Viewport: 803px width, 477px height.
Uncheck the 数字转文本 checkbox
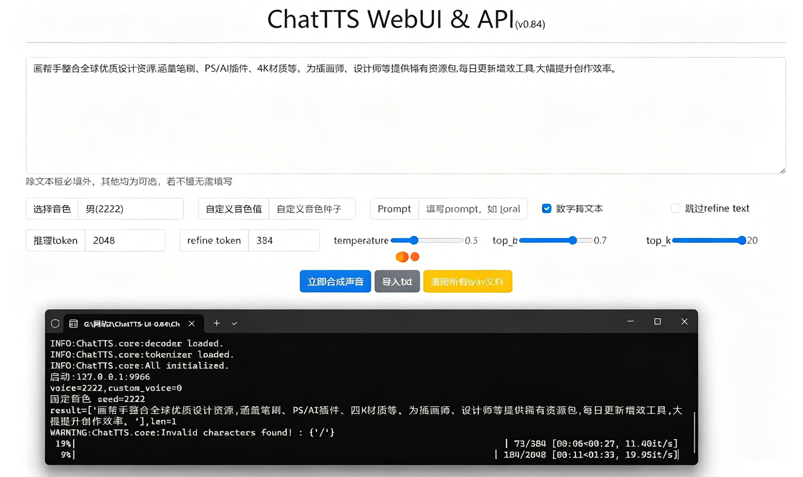[547, 209]
